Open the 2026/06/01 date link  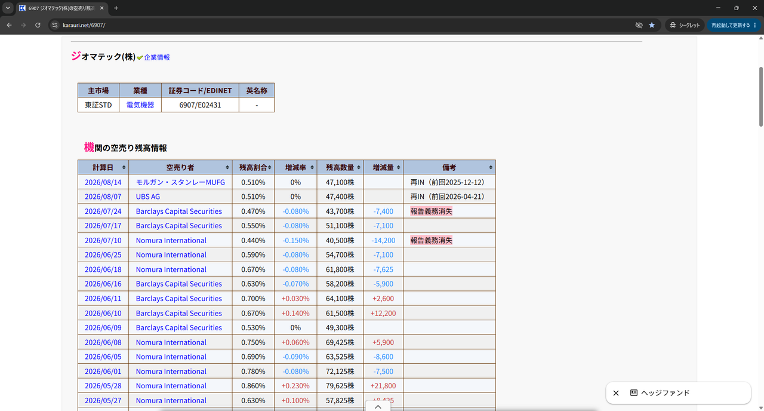click(103, 371)
